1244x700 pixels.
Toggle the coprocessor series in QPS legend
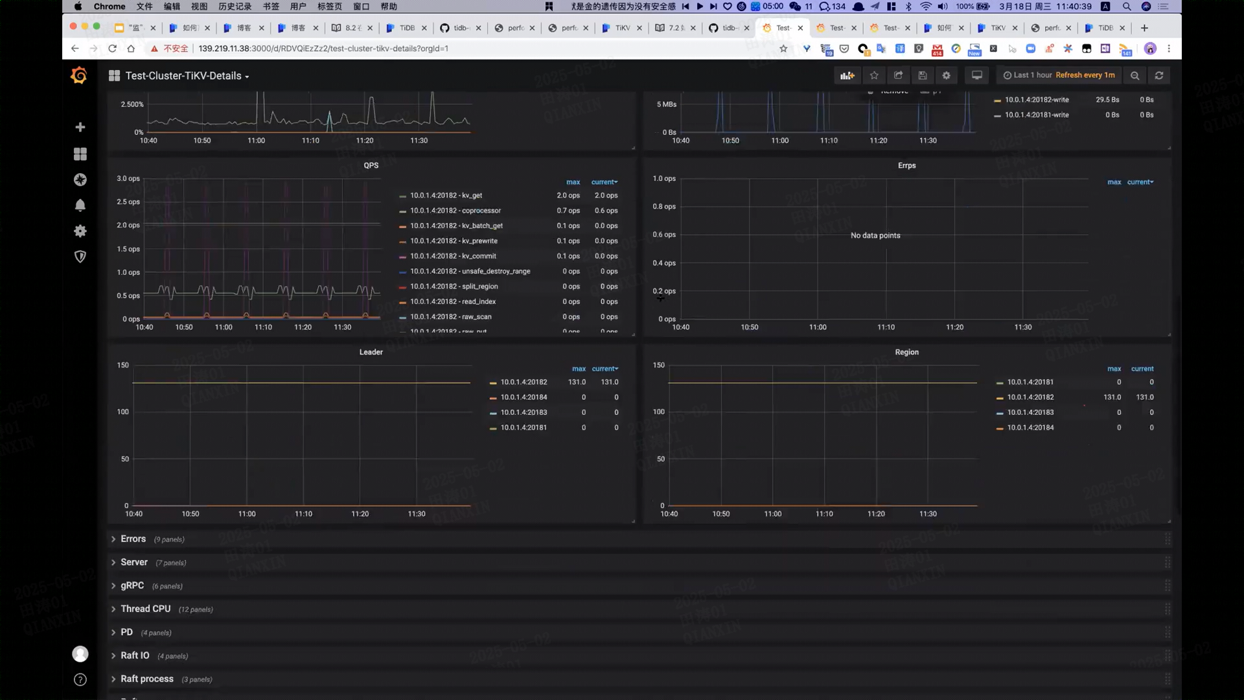coord(455,211)
